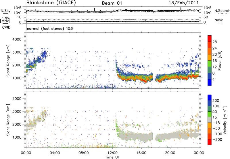This screenshot has width=230, height=159.
Task: Click the Time UT axis title
Action: click(x=112, y=157)
